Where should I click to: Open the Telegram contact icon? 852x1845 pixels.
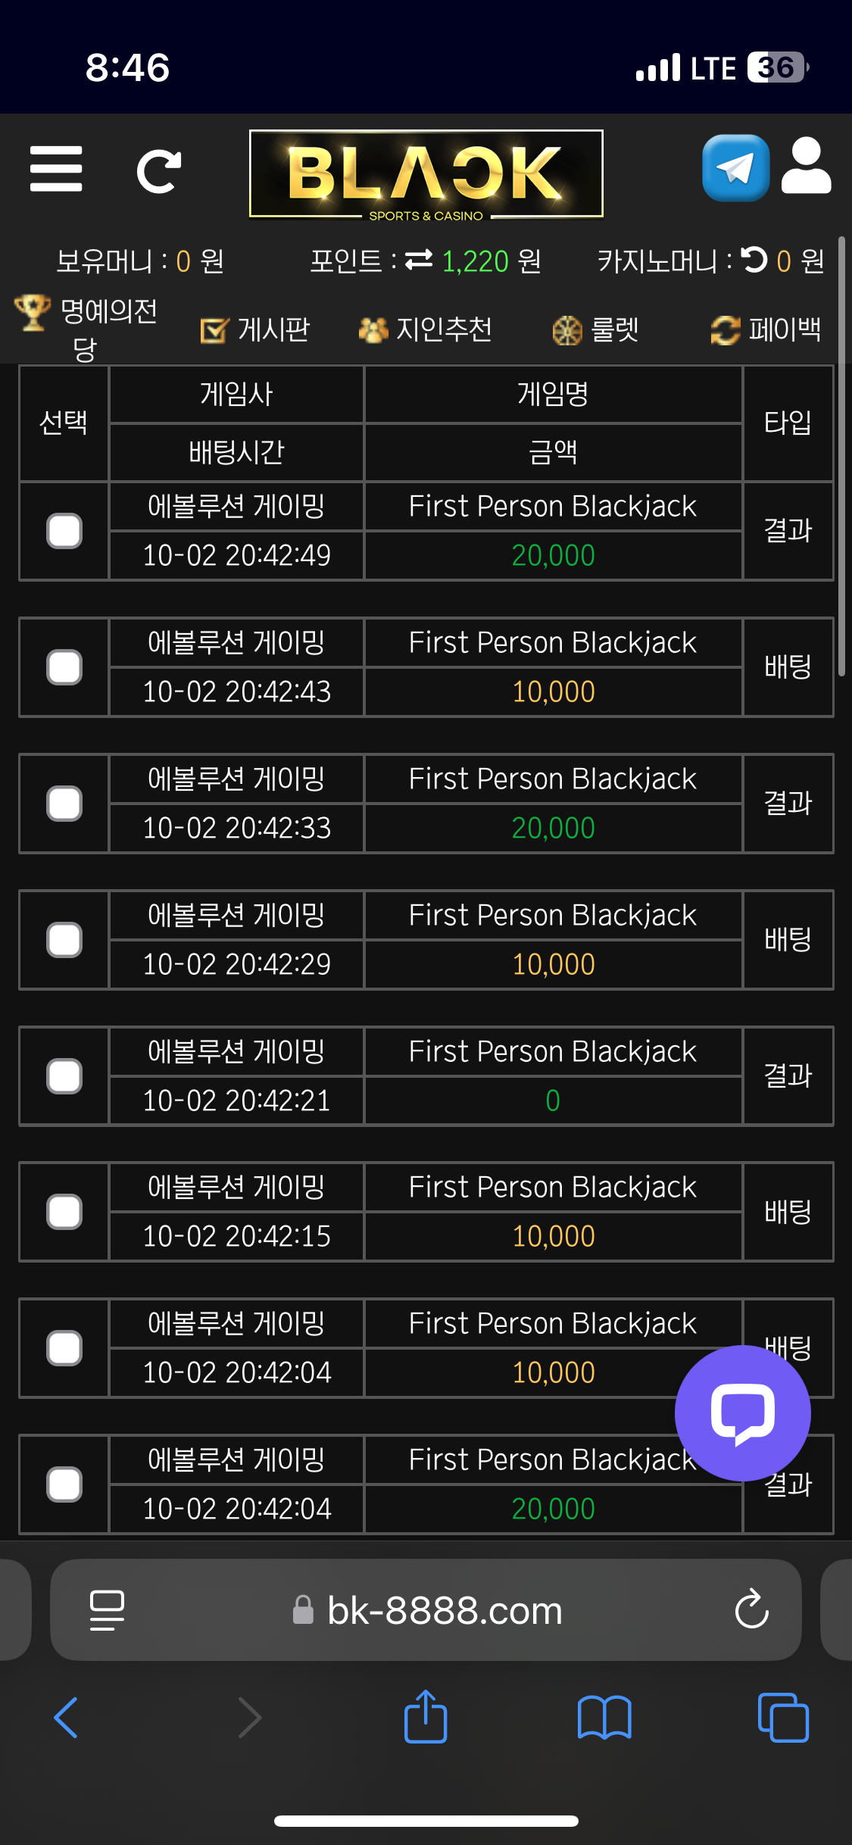(x=735, y=168)
